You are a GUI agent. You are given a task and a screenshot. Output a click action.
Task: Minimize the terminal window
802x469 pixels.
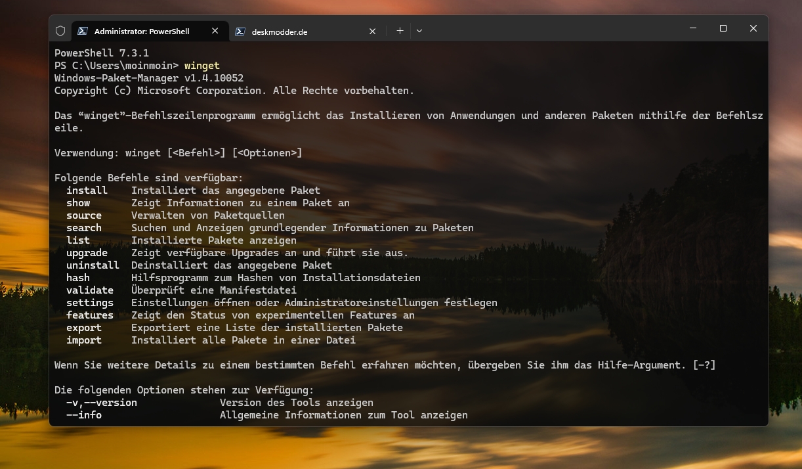(x=693, y=28)
